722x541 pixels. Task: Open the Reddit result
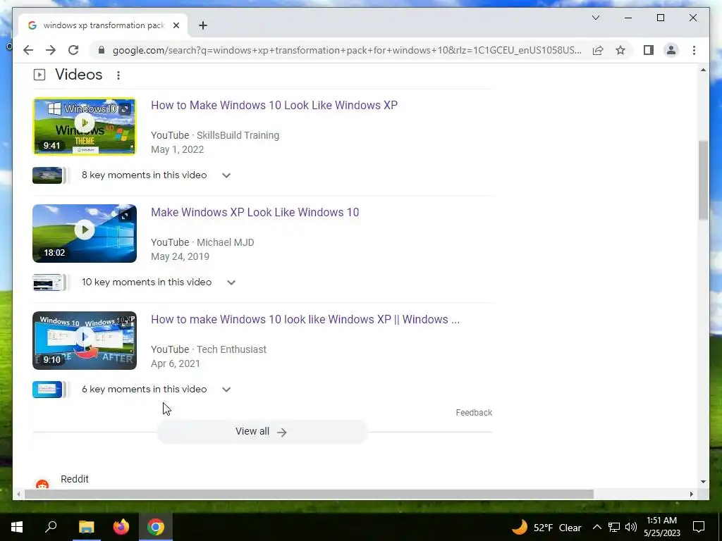pos(75,479)
